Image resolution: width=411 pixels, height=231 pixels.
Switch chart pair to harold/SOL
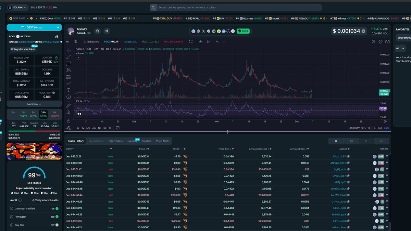pyautogui.click(x=129, y=42)
